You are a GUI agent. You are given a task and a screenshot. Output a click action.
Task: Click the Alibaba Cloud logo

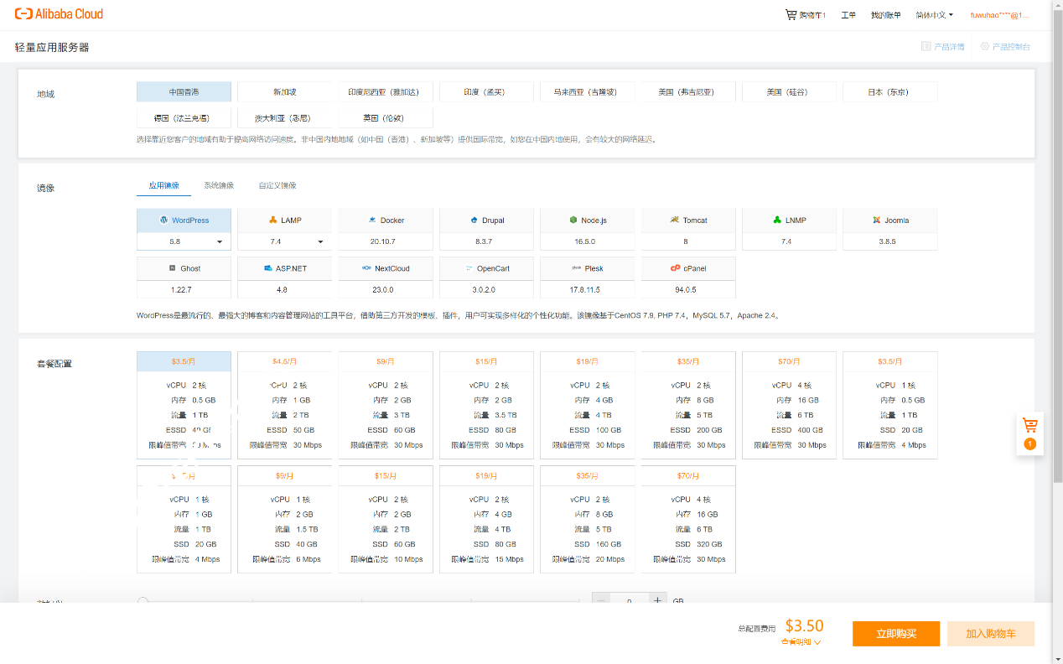[x=59, y=14]
